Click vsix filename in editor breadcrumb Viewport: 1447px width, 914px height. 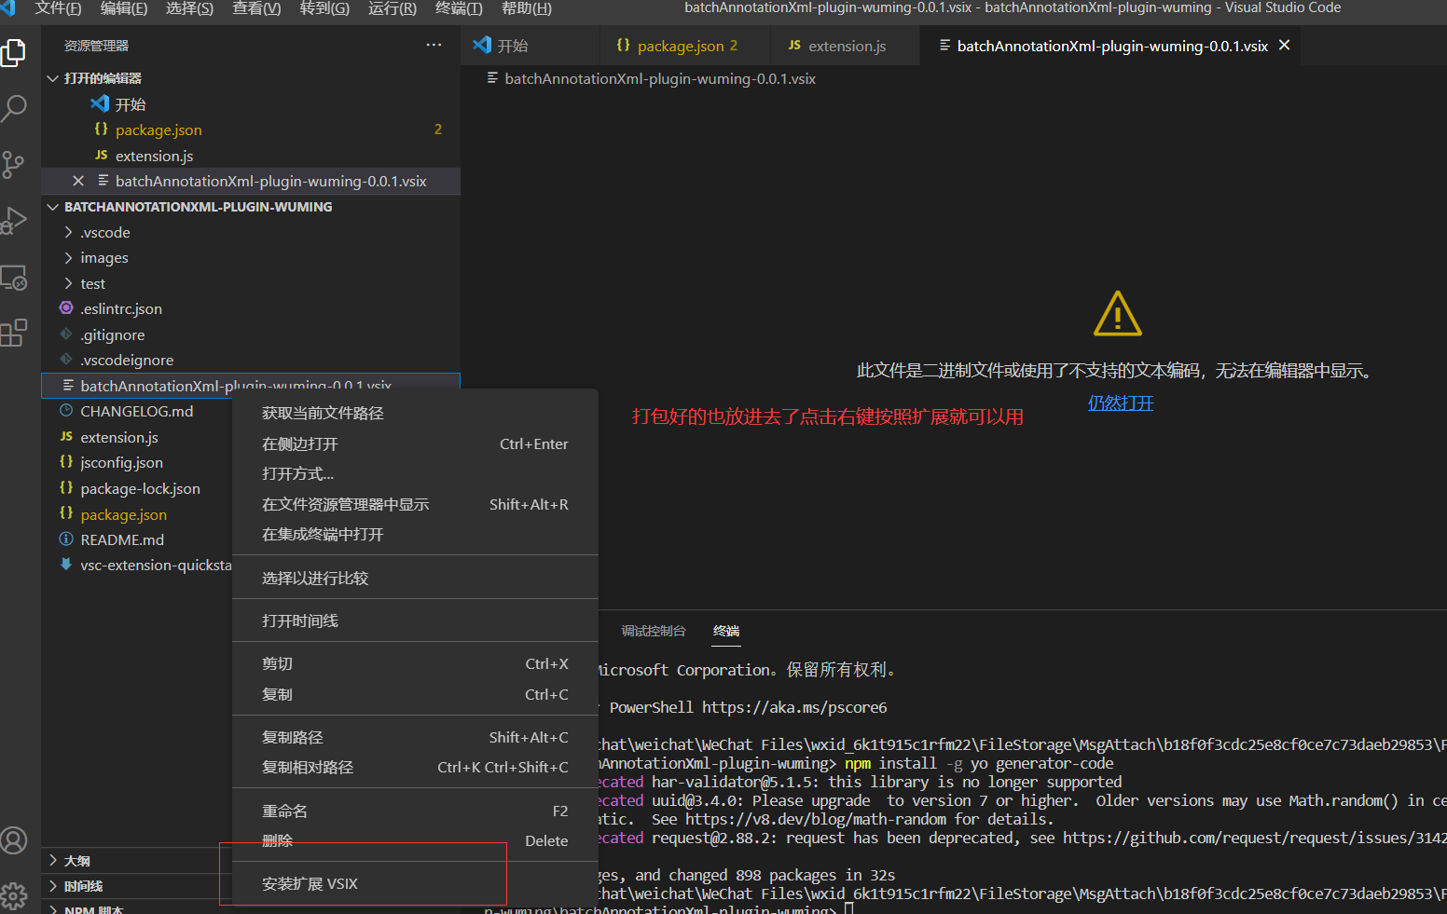[x=660, y=78]
